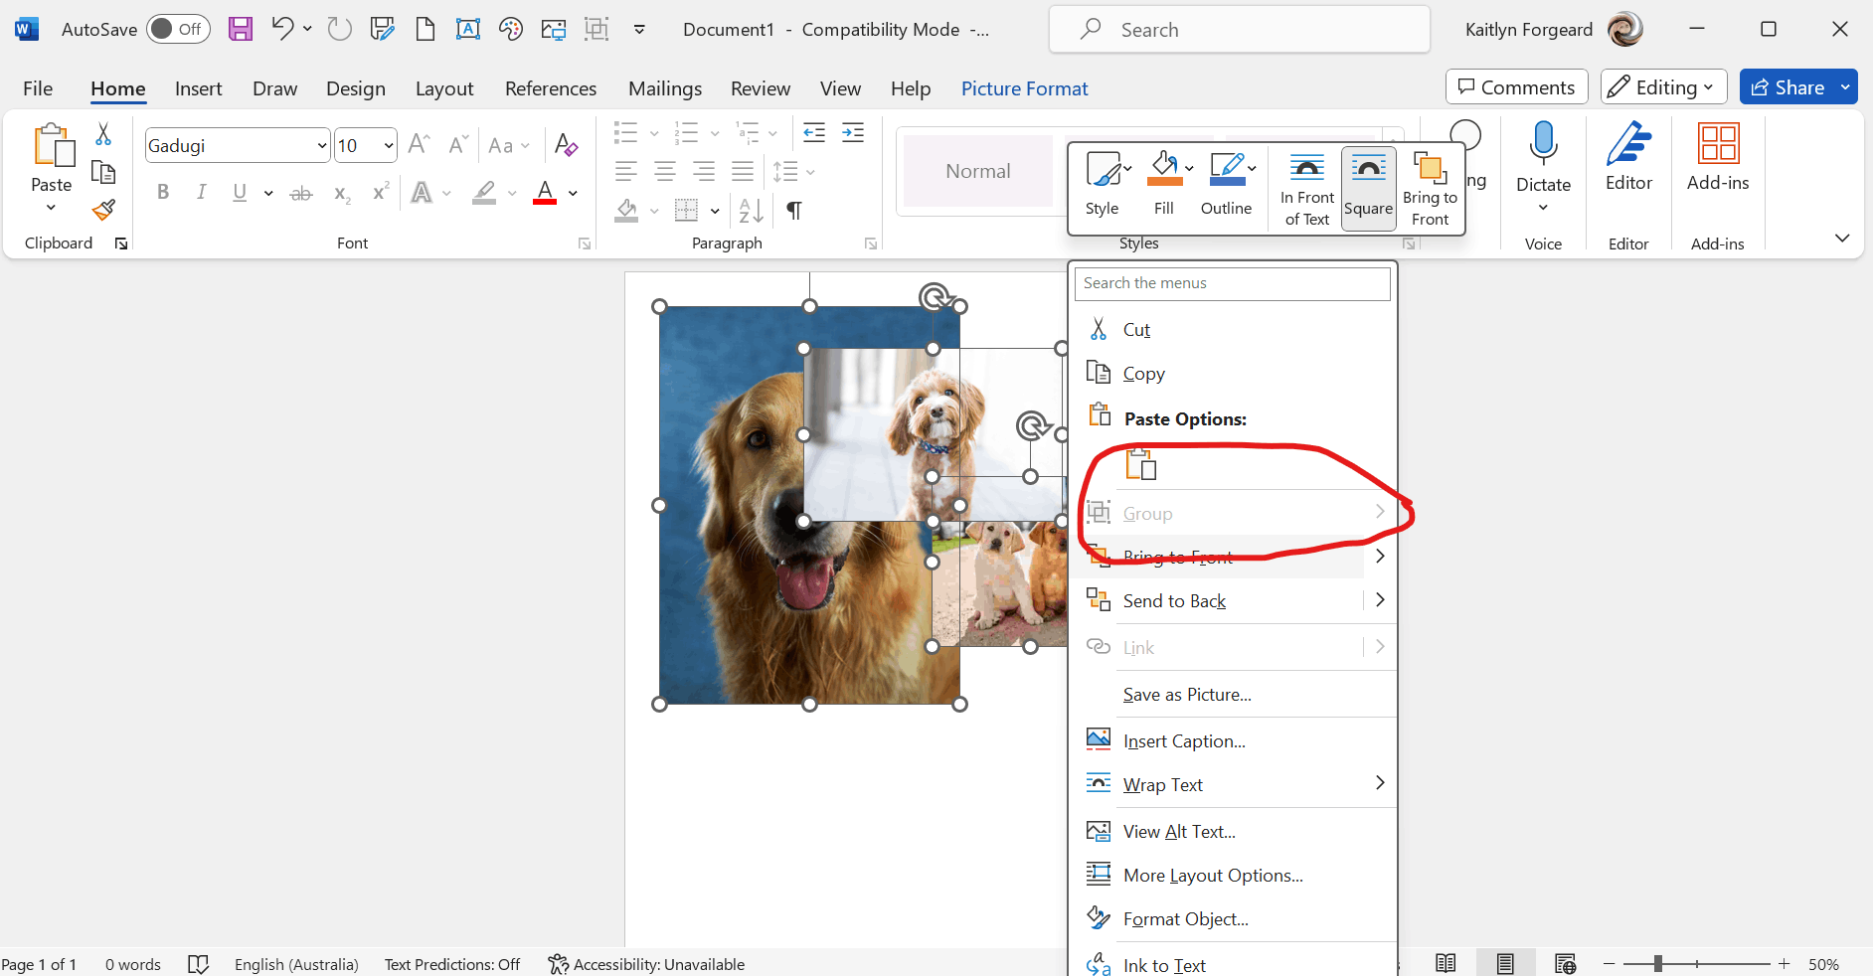Open the Insert ribbon tab
Viewport: 1873px width, 976px height.
198,88
